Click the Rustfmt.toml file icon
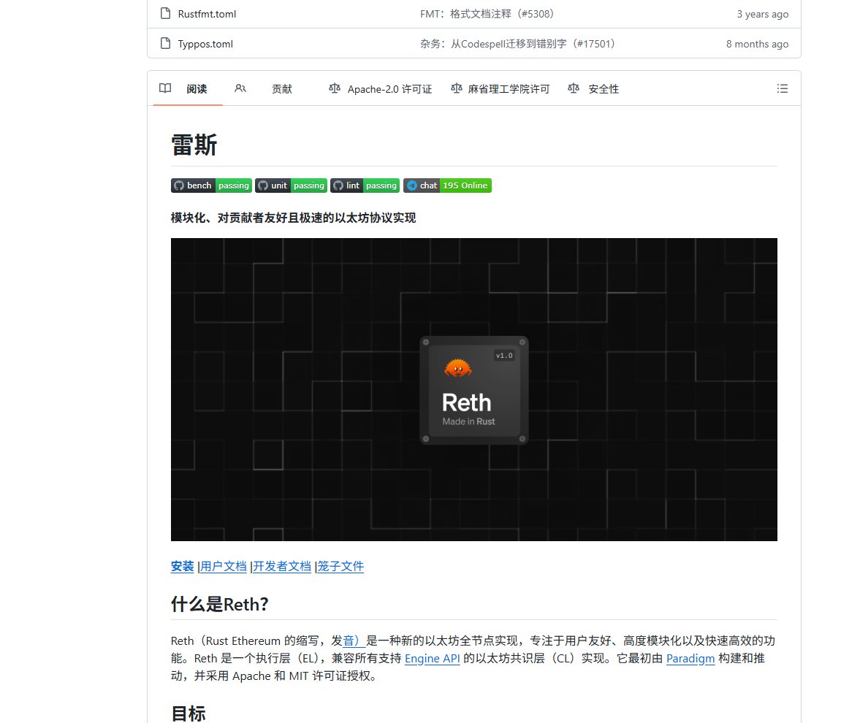The height and width of the screenshot is (723, 860). click(x=165, y=13)
